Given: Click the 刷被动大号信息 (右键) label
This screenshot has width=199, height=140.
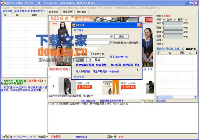Looking at the screenshot, I should point(168,49).
